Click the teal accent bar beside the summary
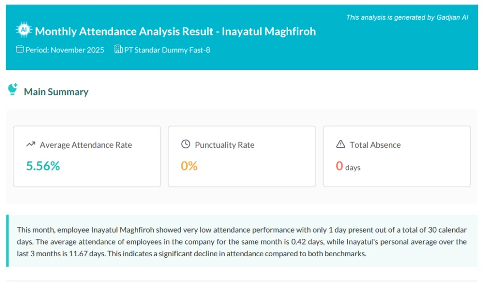This screenshot has width=483, height=286. click(x=7, y=242)
